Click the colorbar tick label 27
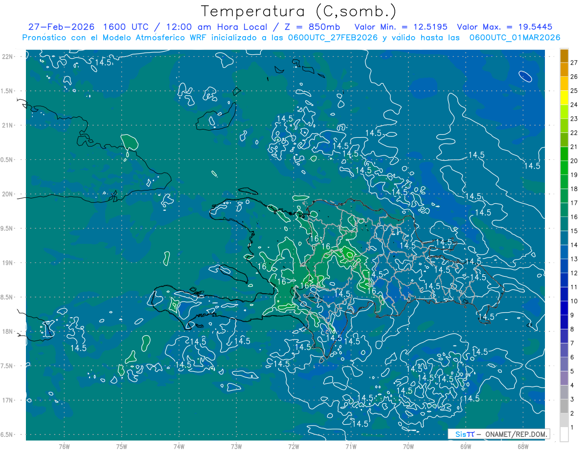 tap(574, 63)
